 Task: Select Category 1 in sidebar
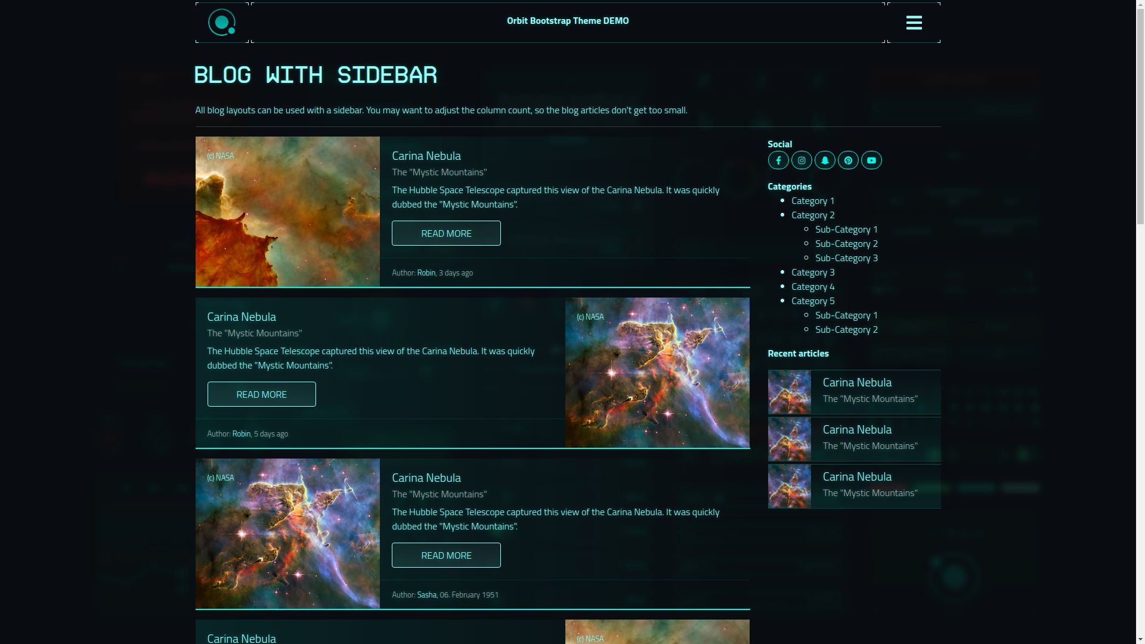(813, 201)
